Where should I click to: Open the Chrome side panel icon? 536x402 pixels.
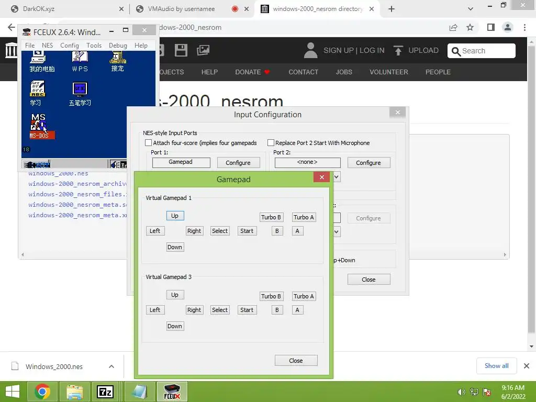point(491,27)
